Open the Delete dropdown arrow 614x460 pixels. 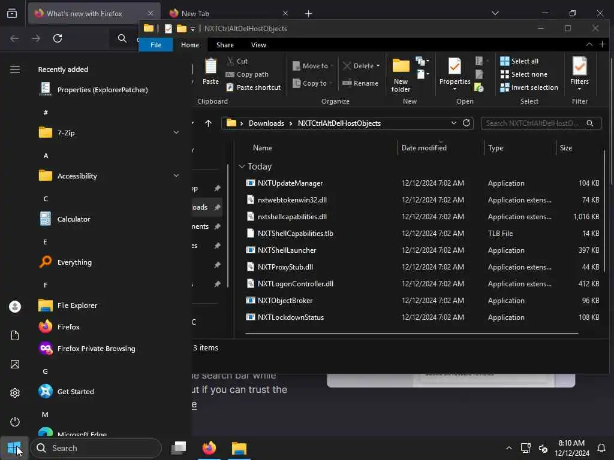[378, 66]
